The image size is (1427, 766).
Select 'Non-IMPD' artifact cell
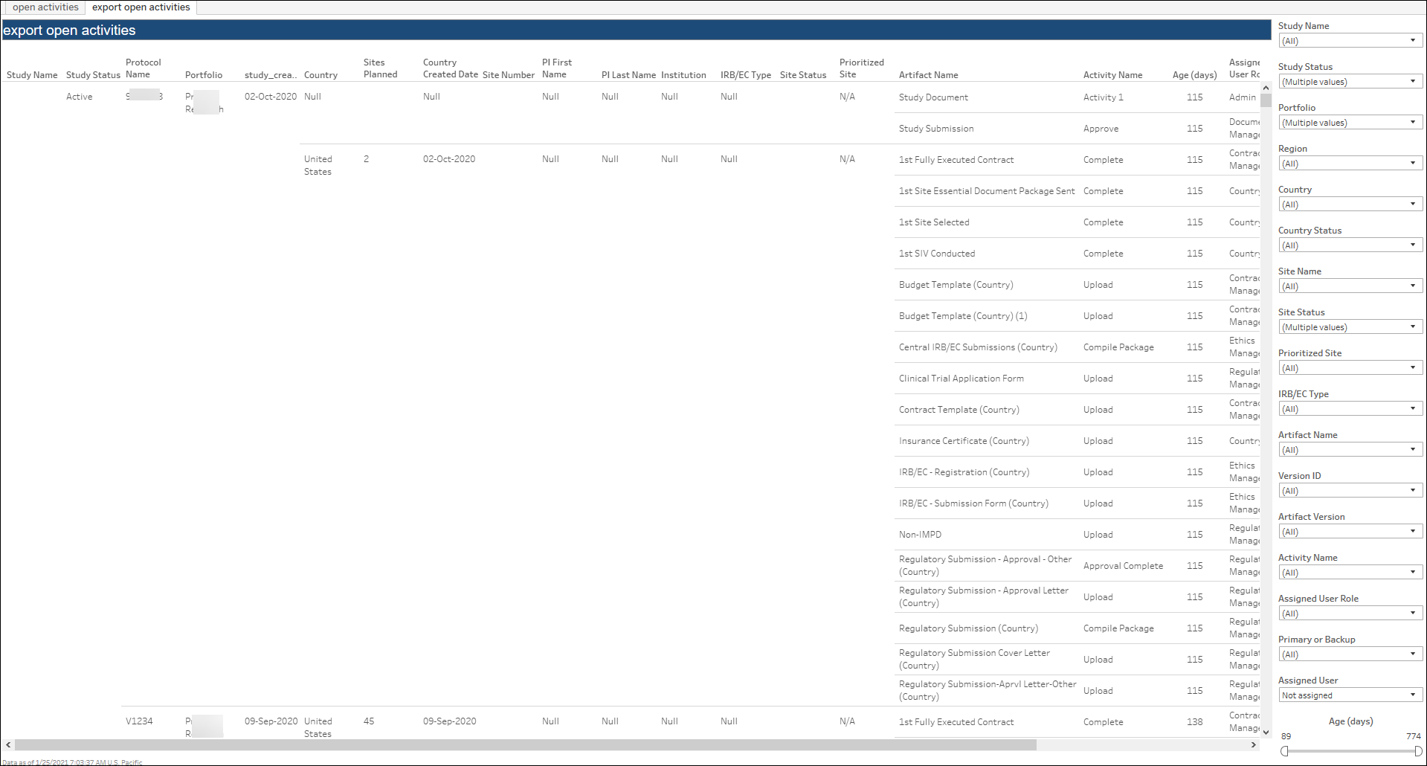pos(920,535)
